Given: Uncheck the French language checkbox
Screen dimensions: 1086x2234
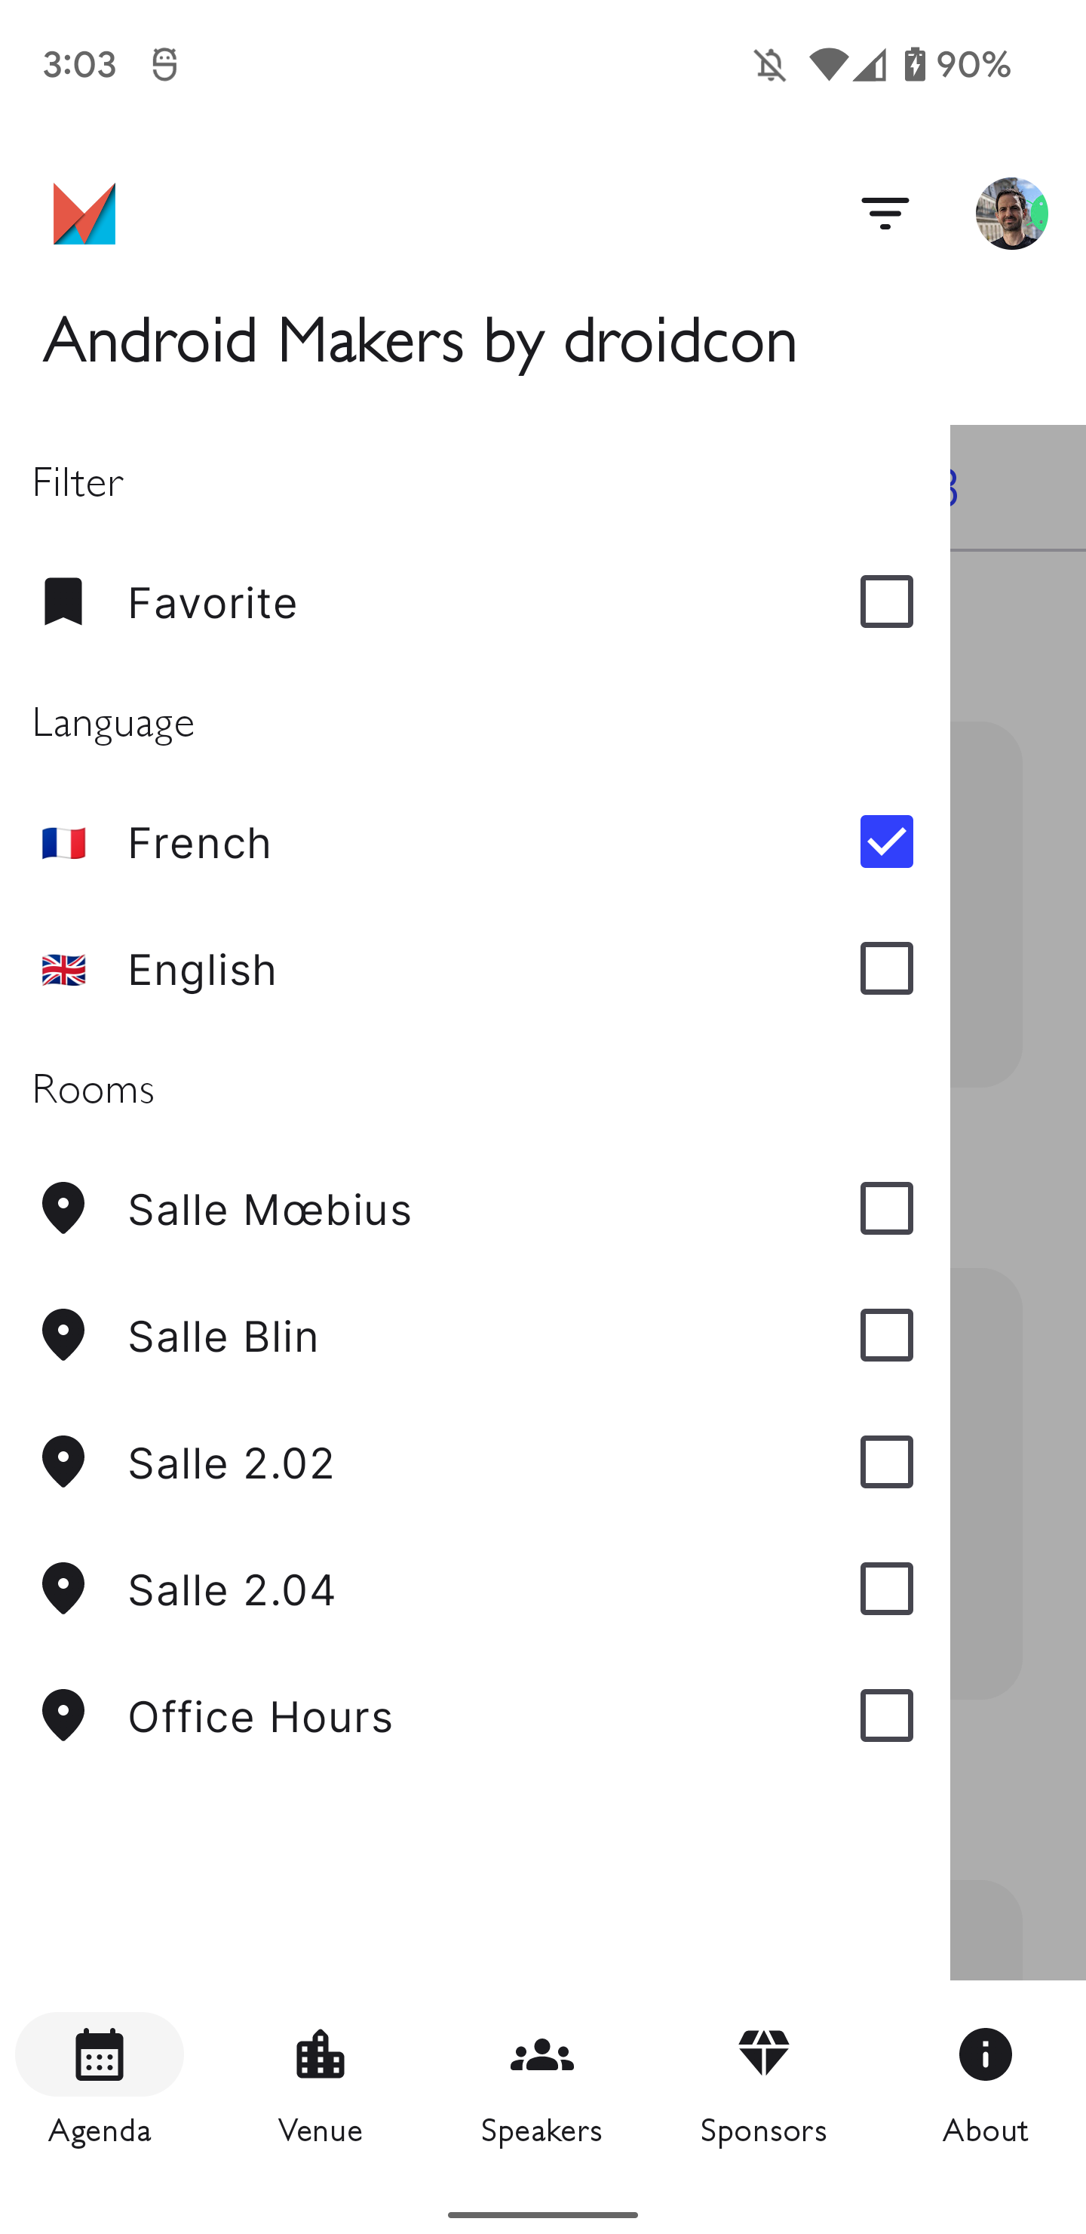Looking at the screenshot, I should 887,842.
